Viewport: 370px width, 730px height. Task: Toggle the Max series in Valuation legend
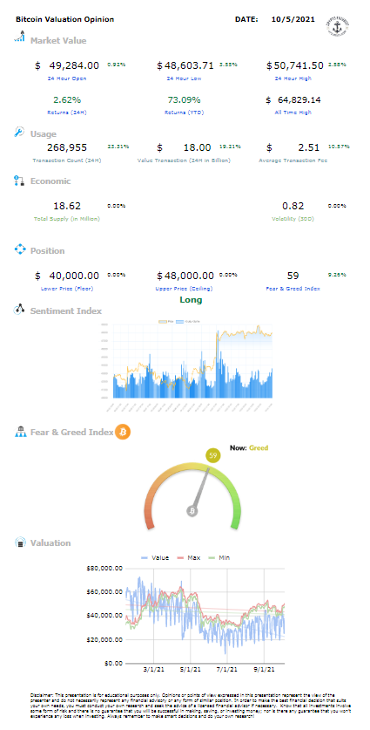[190, 557]
